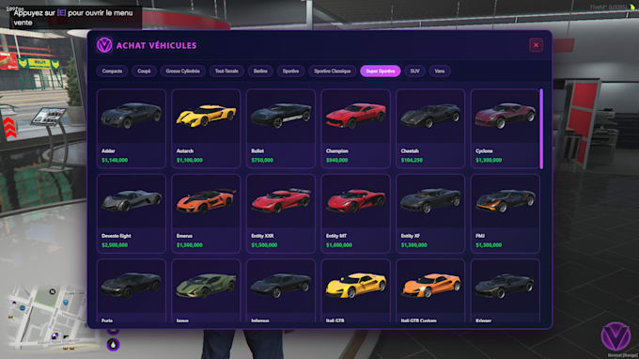Choose the Krieger car image
The height and width of the screenshot is (359, 639).
[505, 286]
